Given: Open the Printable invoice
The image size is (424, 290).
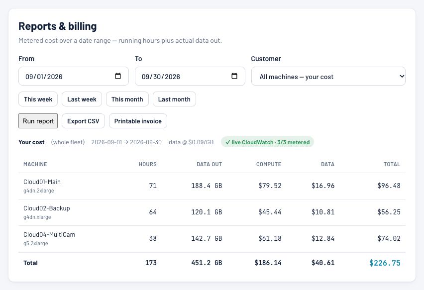Looking at the screenshot, I should pyautogui.click(x=138, y=121).
